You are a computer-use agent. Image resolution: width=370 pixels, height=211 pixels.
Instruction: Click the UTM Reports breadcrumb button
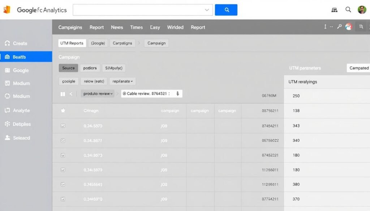click(72, 43)
